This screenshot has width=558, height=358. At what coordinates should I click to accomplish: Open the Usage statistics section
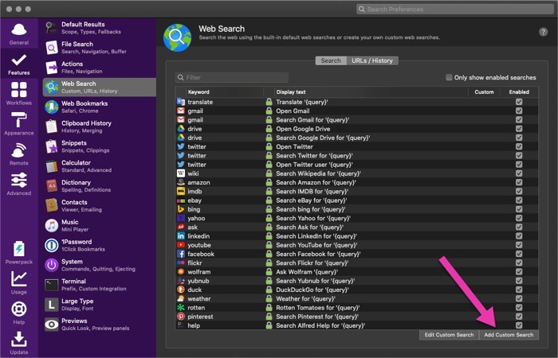(x=19, y=282)
